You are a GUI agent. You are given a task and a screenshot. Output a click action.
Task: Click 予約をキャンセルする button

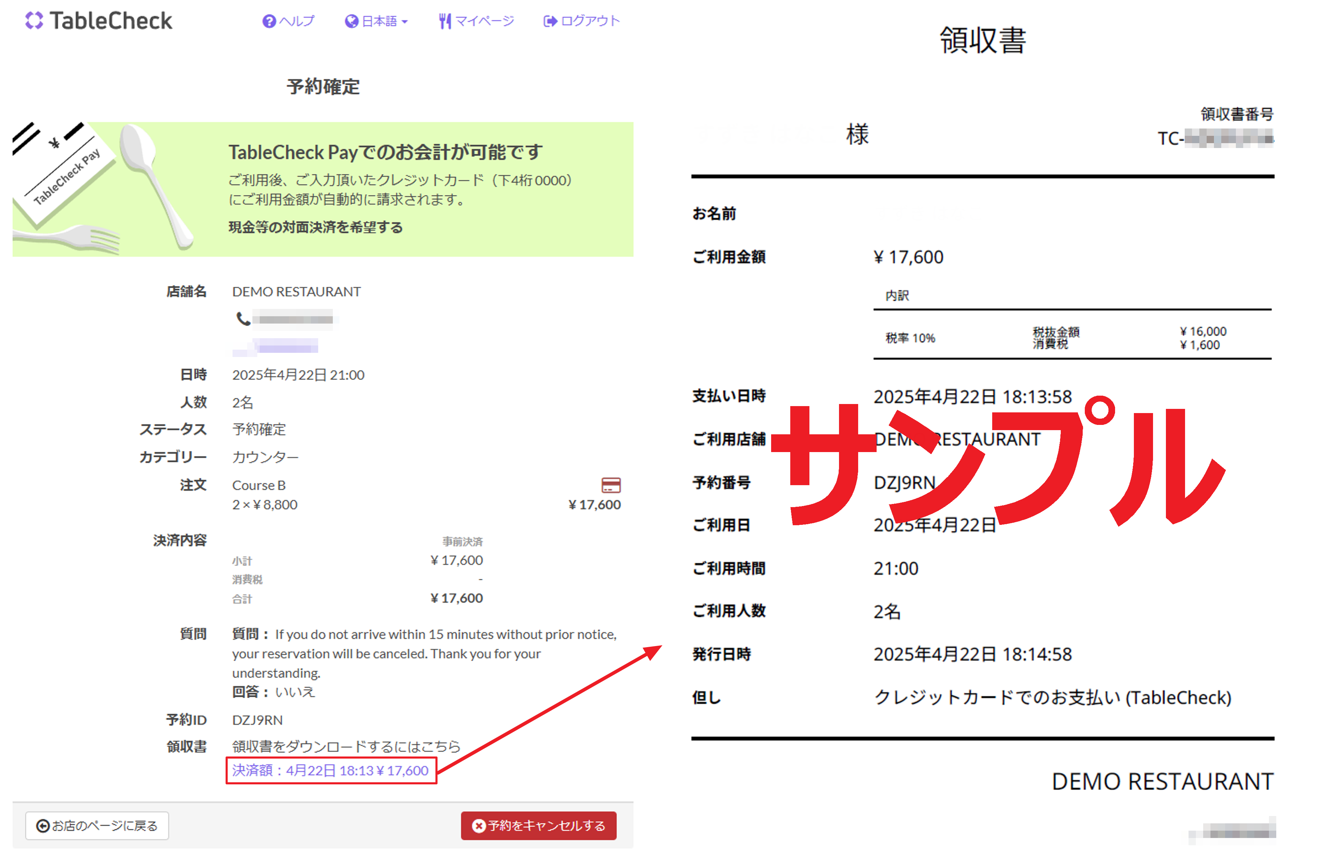pos(539,825)
